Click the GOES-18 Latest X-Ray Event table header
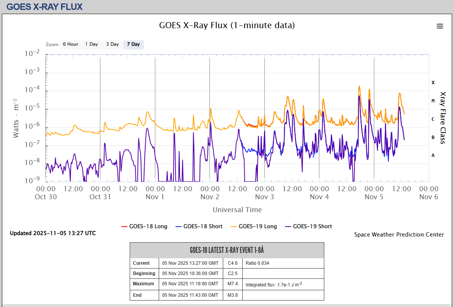 [227, 250]
